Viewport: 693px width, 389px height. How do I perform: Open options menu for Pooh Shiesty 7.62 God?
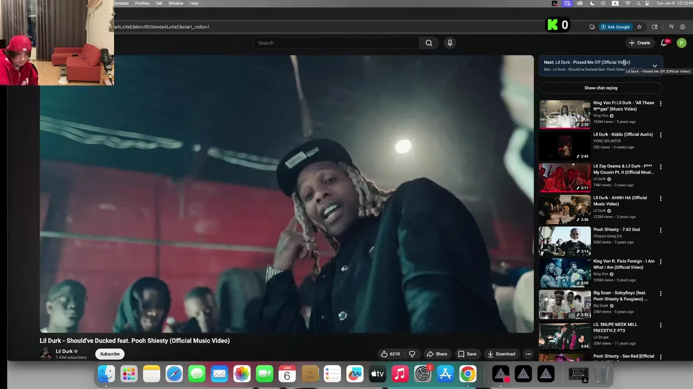click(661, 230)
